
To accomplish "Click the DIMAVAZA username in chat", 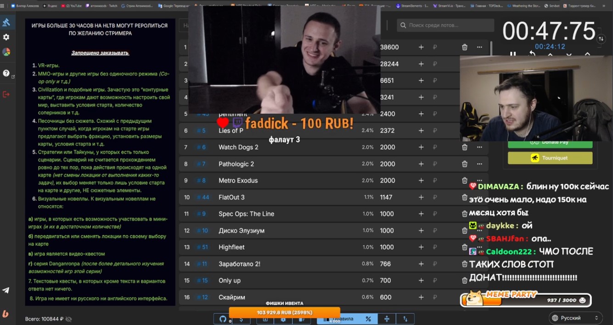I will click(x=498, y=187).
